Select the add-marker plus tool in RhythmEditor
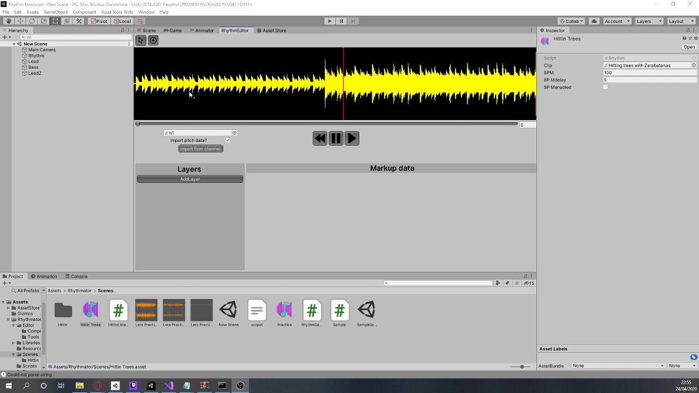Image resolution: width=699 pixels, height=393 pixels. (x=153, y=40)
